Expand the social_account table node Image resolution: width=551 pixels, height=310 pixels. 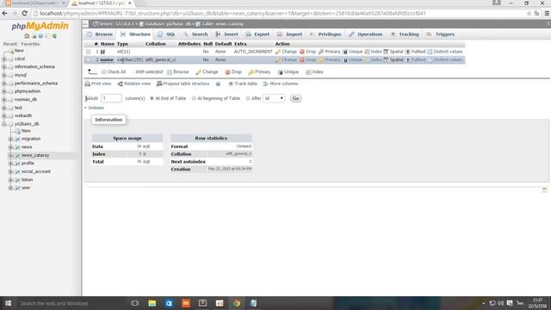coord(10,172)
